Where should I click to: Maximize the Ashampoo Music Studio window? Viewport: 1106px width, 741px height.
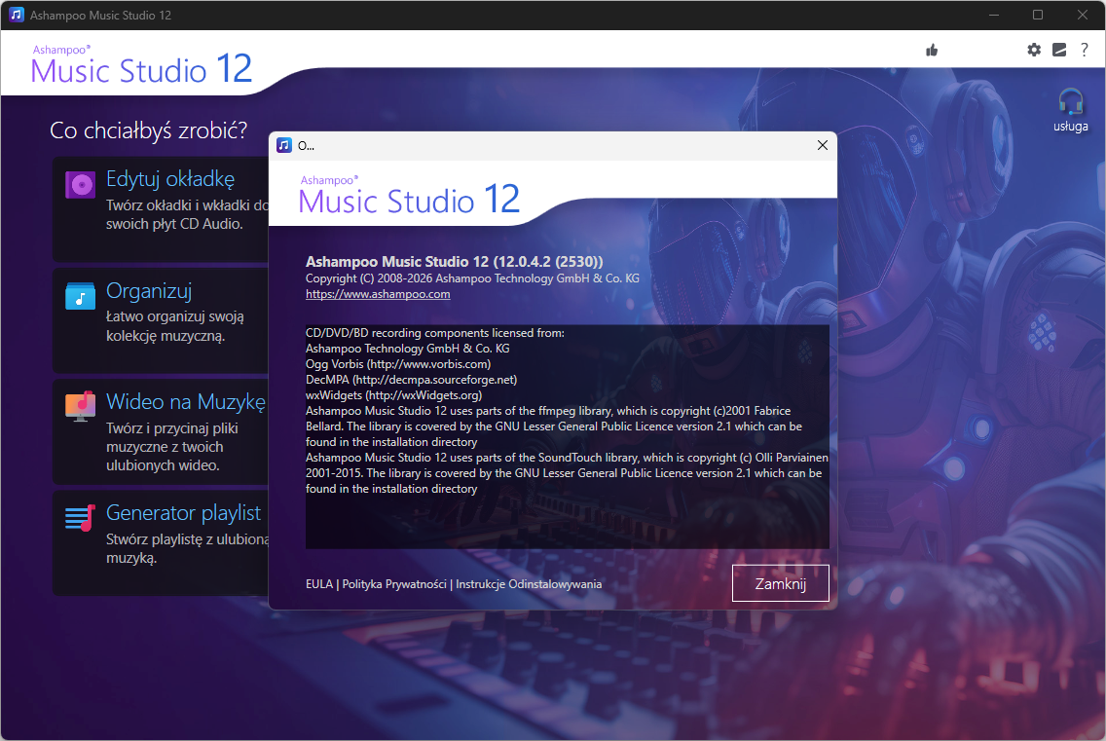1038,15
